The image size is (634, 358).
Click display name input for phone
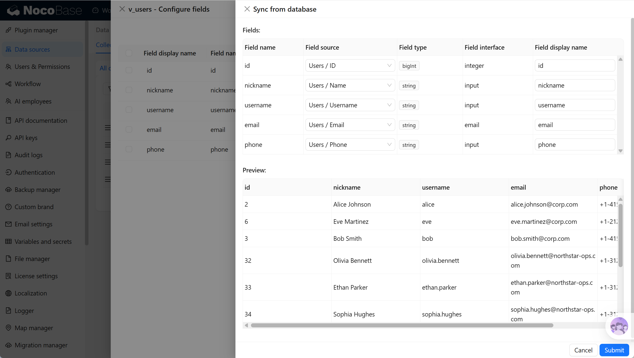coord(575,145)
